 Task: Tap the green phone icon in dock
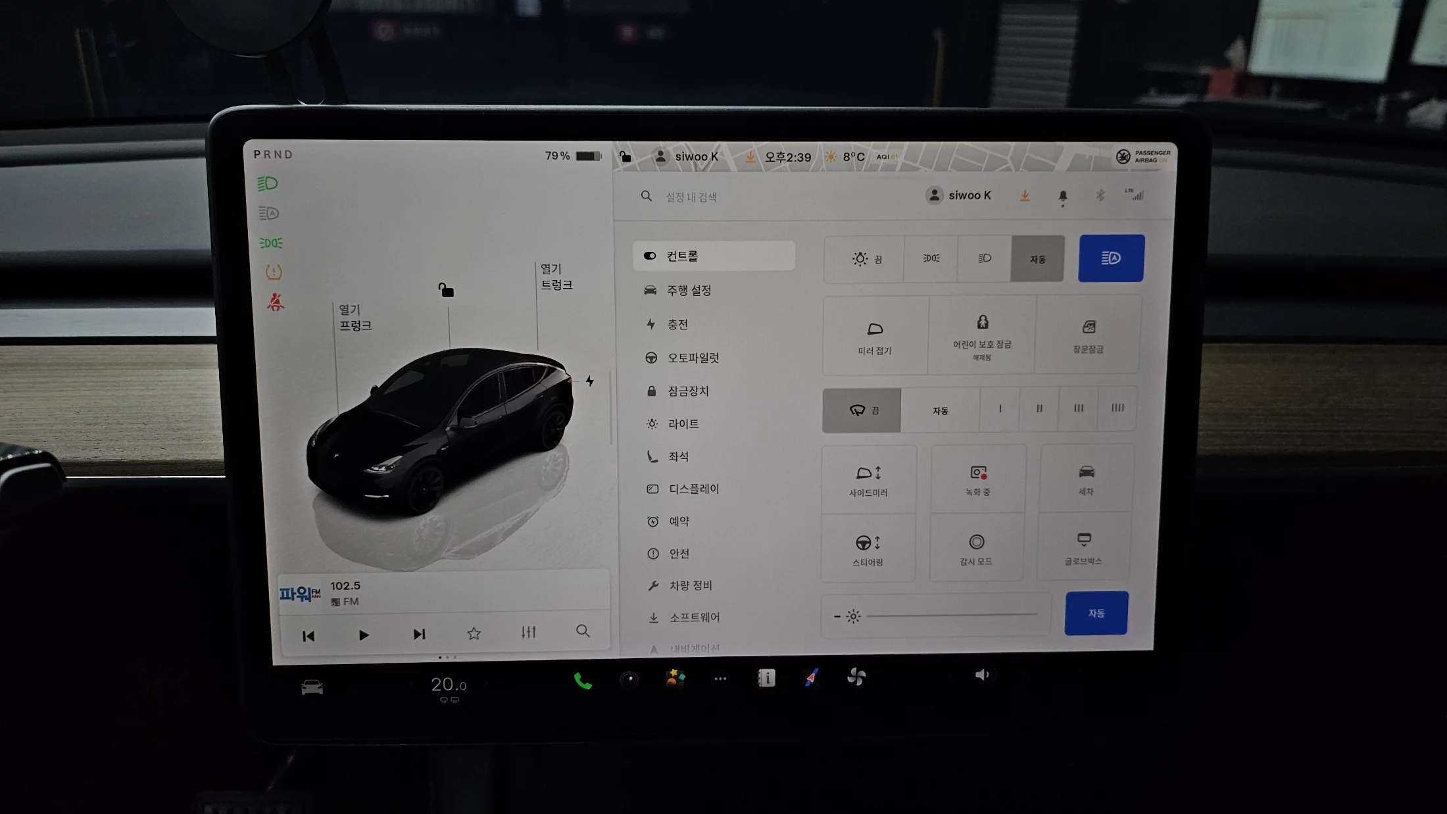click(x=583, y=681)
